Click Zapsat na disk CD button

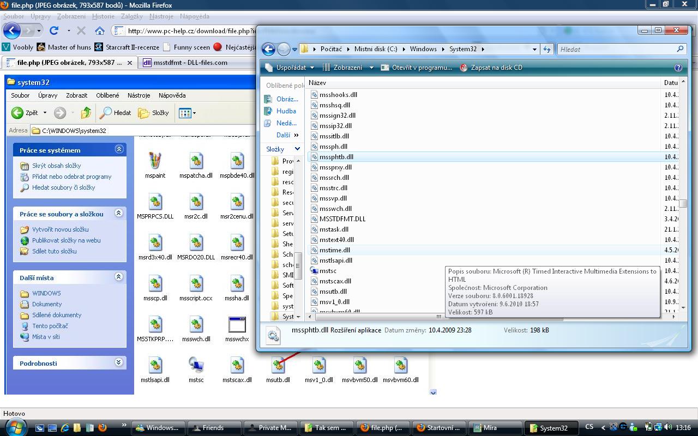491,68
